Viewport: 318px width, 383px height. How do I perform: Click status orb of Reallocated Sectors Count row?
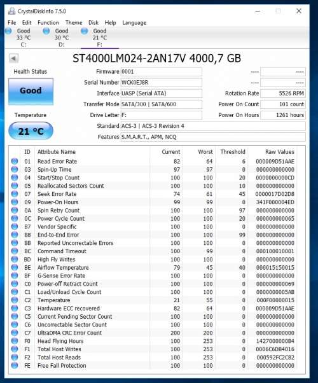(x=15, y=186)
